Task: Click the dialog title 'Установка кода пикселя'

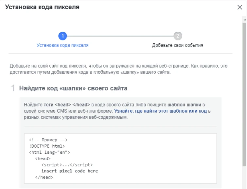Action: pos(43,7)
